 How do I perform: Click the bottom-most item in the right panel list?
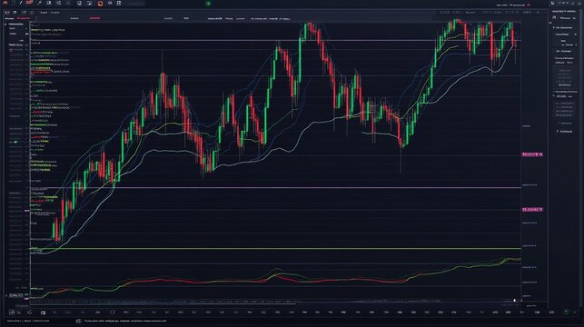click(565, 132)
